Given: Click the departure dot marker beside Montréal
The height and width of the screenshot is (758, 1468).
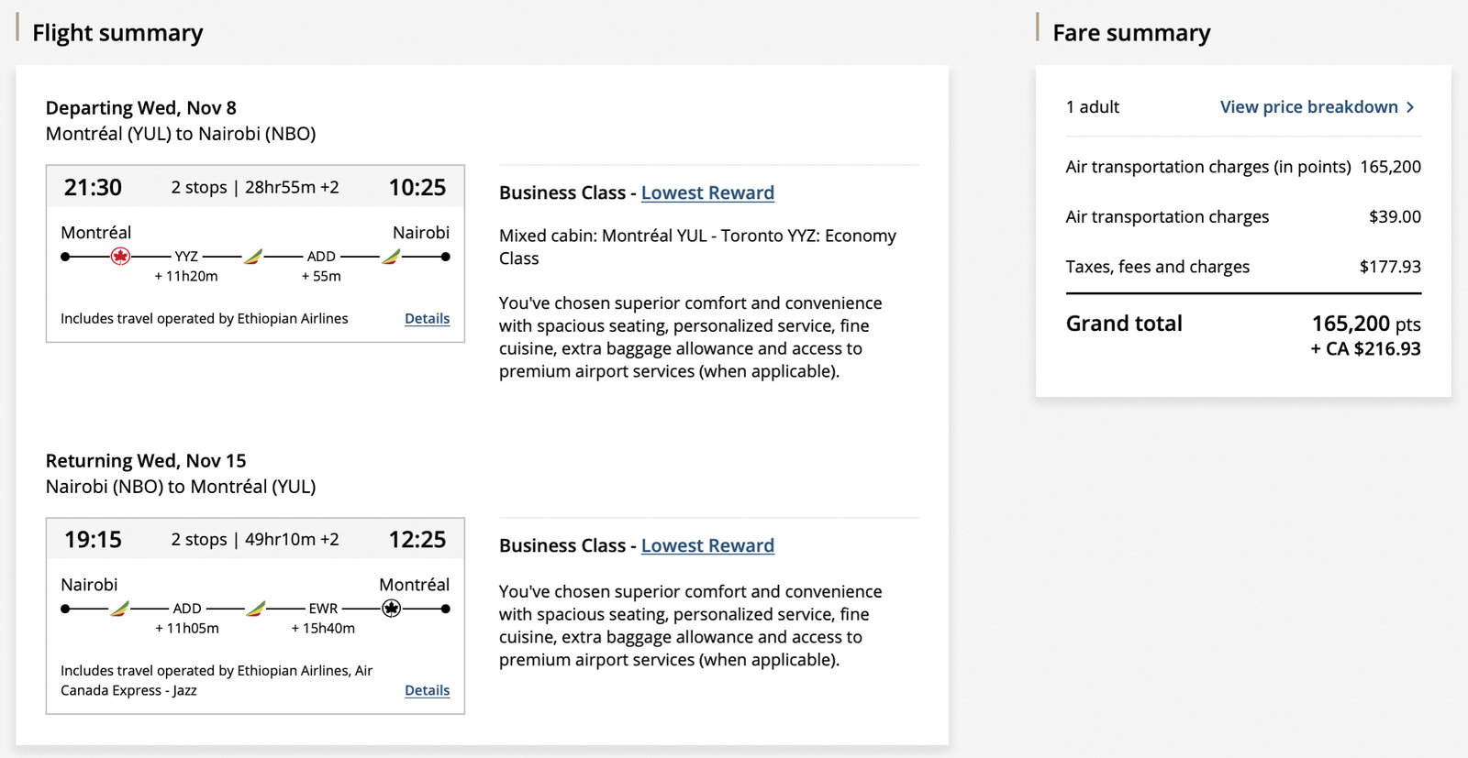Looking at the screenshot, I should click(65, 256).
